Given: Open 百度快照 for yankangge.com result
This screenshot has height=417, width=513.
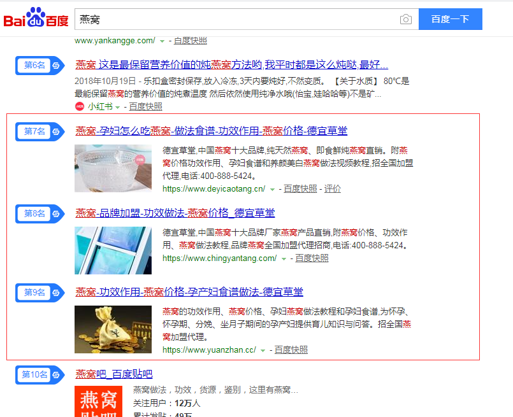Looking at the screenshot, I should tap(191, 41).
